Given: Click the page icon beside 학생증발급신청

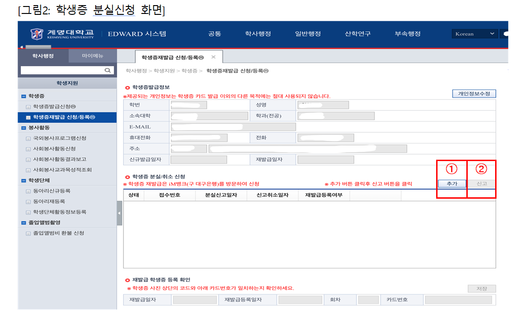Looking at the screenshot, I should click(x=28, y=107).
